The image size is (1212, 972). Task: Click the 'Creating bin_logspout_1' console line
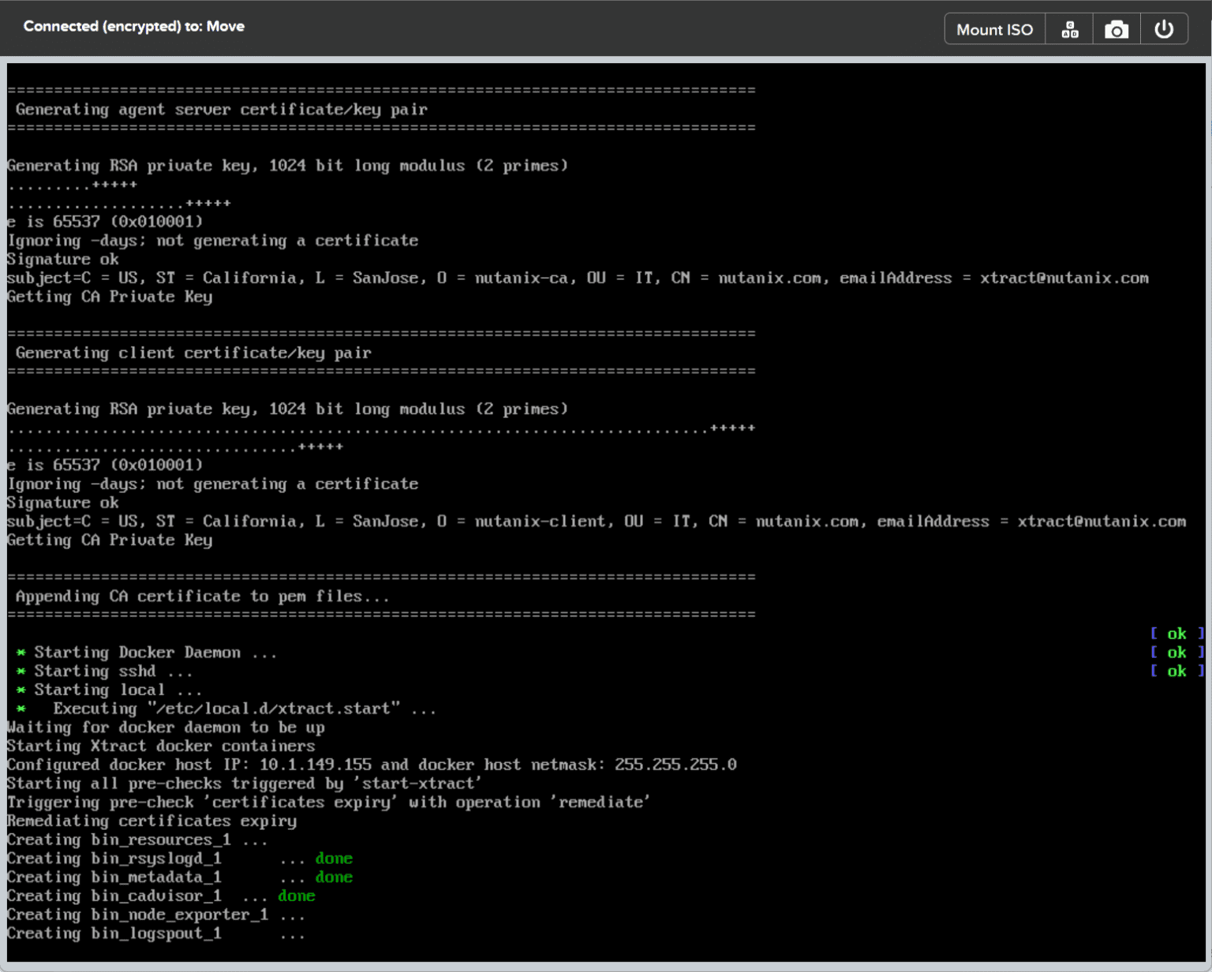[114, 933]
